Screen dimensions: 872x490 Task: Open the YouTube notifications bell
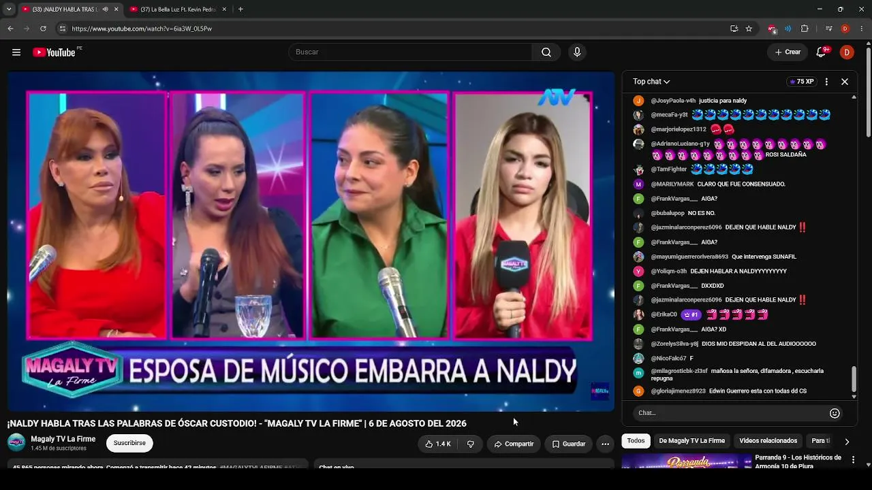point(821,52)
